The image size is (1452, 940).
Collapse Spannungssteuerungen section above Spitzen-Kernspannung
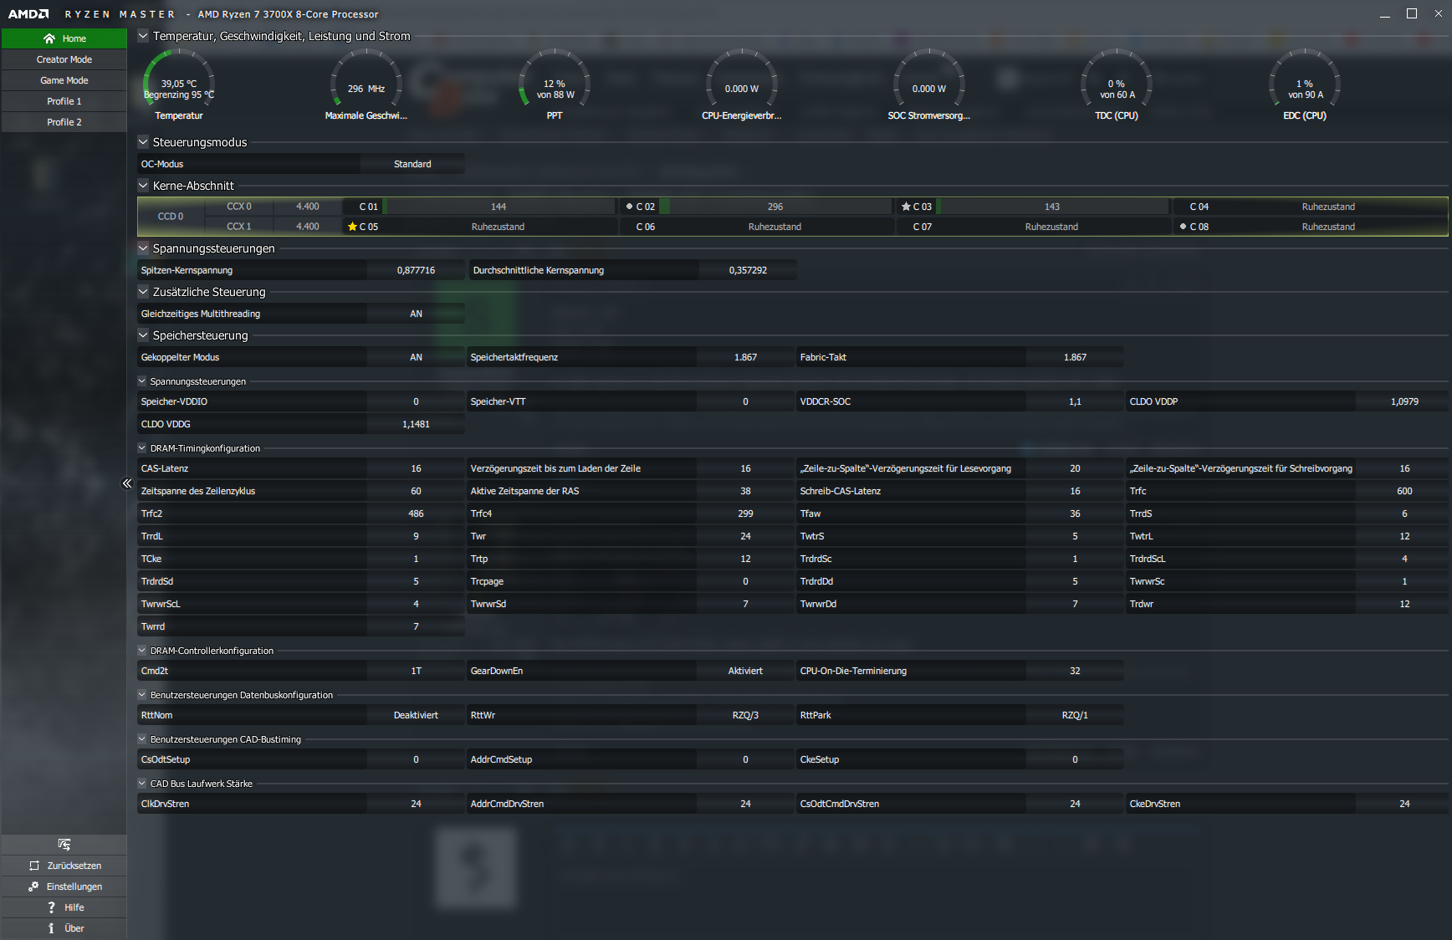click(x=143, y=248)
